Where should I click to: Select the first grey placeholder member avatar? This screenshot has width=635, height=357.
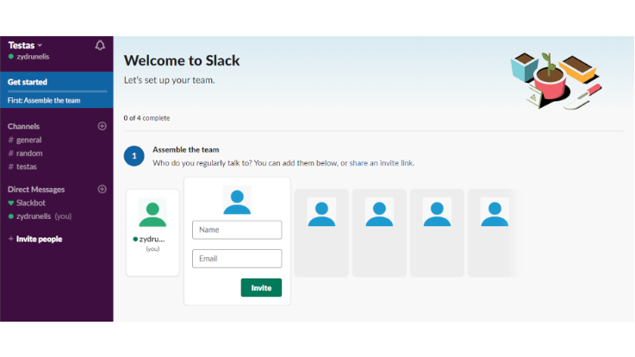[321, 213]
